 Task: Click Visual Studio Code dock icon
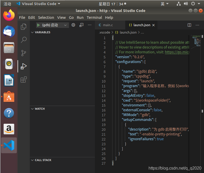[x=9, y=145]
